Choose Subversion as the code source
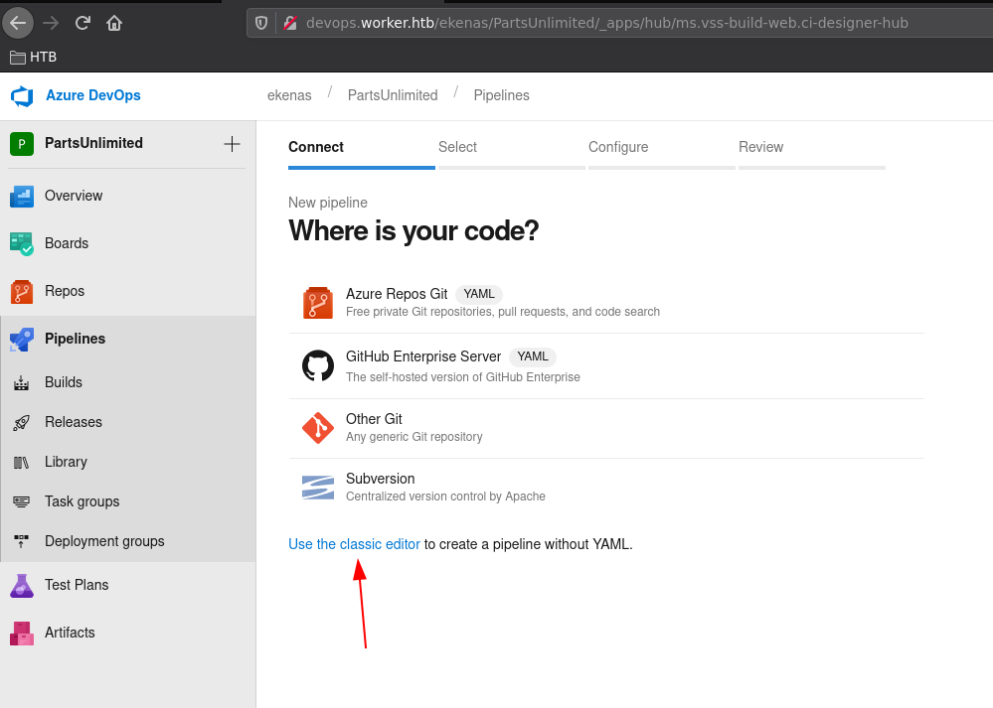 pyautogui.click(x=606, y=488)
